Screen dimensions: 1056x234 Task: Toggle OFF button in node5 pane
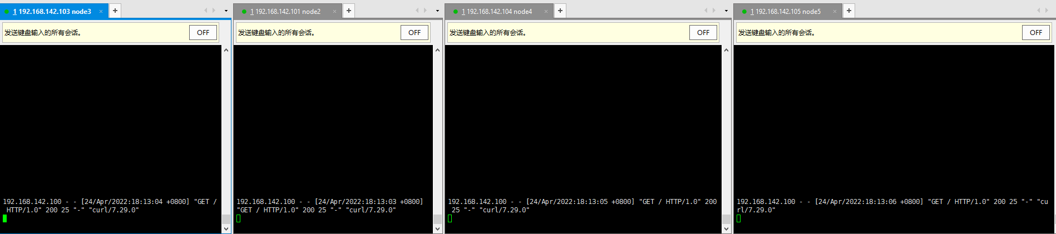(1036, 33)
